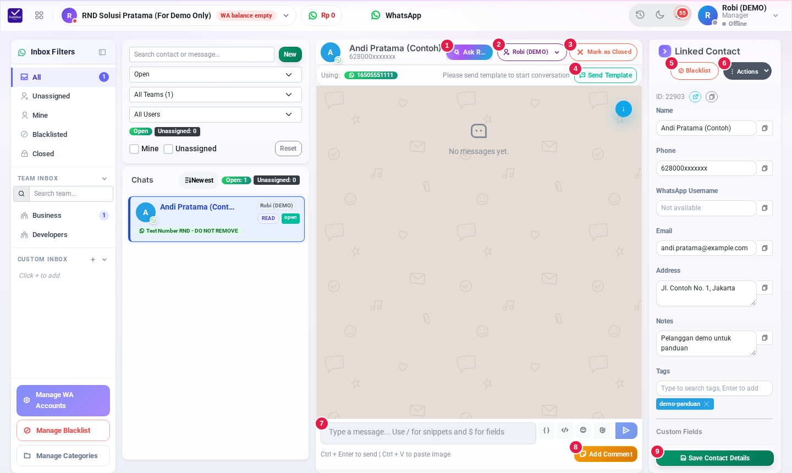This screenshot has width=792, height=473.
Task: Open activity history clock icon
Action: coord(640,15)
